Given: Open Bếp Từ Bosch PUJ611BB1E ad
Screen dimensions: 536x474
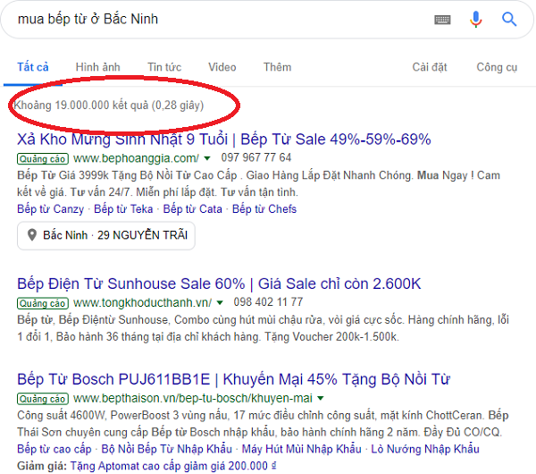Looking at the screenshot, I should 233,379.
